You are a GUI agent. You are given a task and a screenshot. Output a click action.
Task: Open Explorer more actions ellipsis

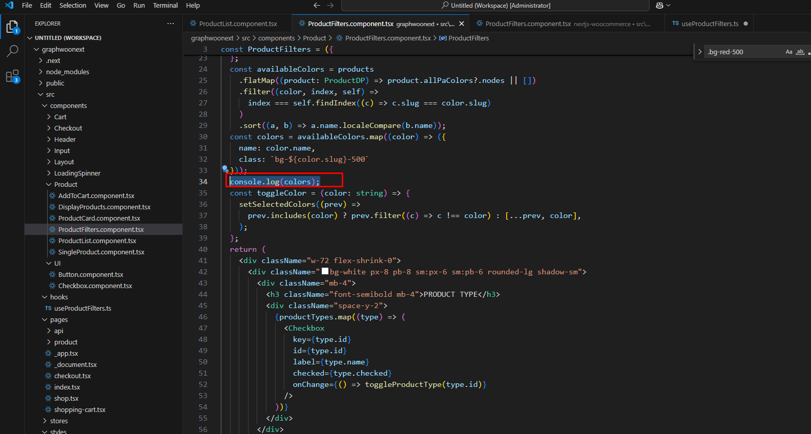pyautogui.click(x=171, y=24)
